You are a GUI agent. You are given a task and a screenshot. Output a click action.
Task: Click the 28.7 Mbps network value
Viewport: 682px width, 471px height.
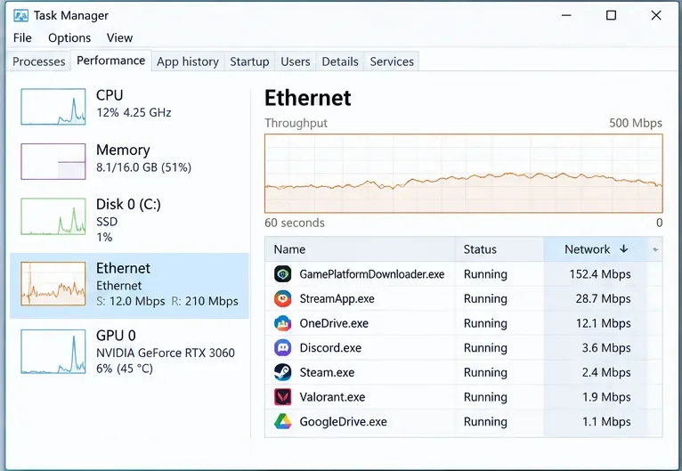[x=604, y=299]
